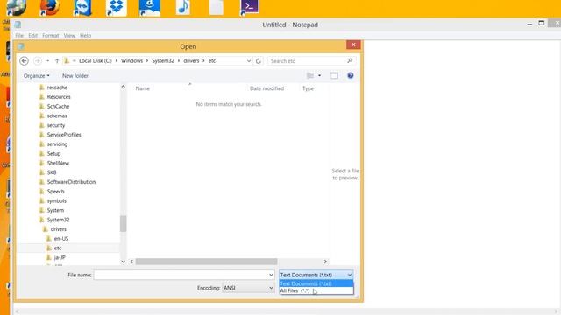
Task: Select SchCache folder in tree
Action: click(59, 107)
